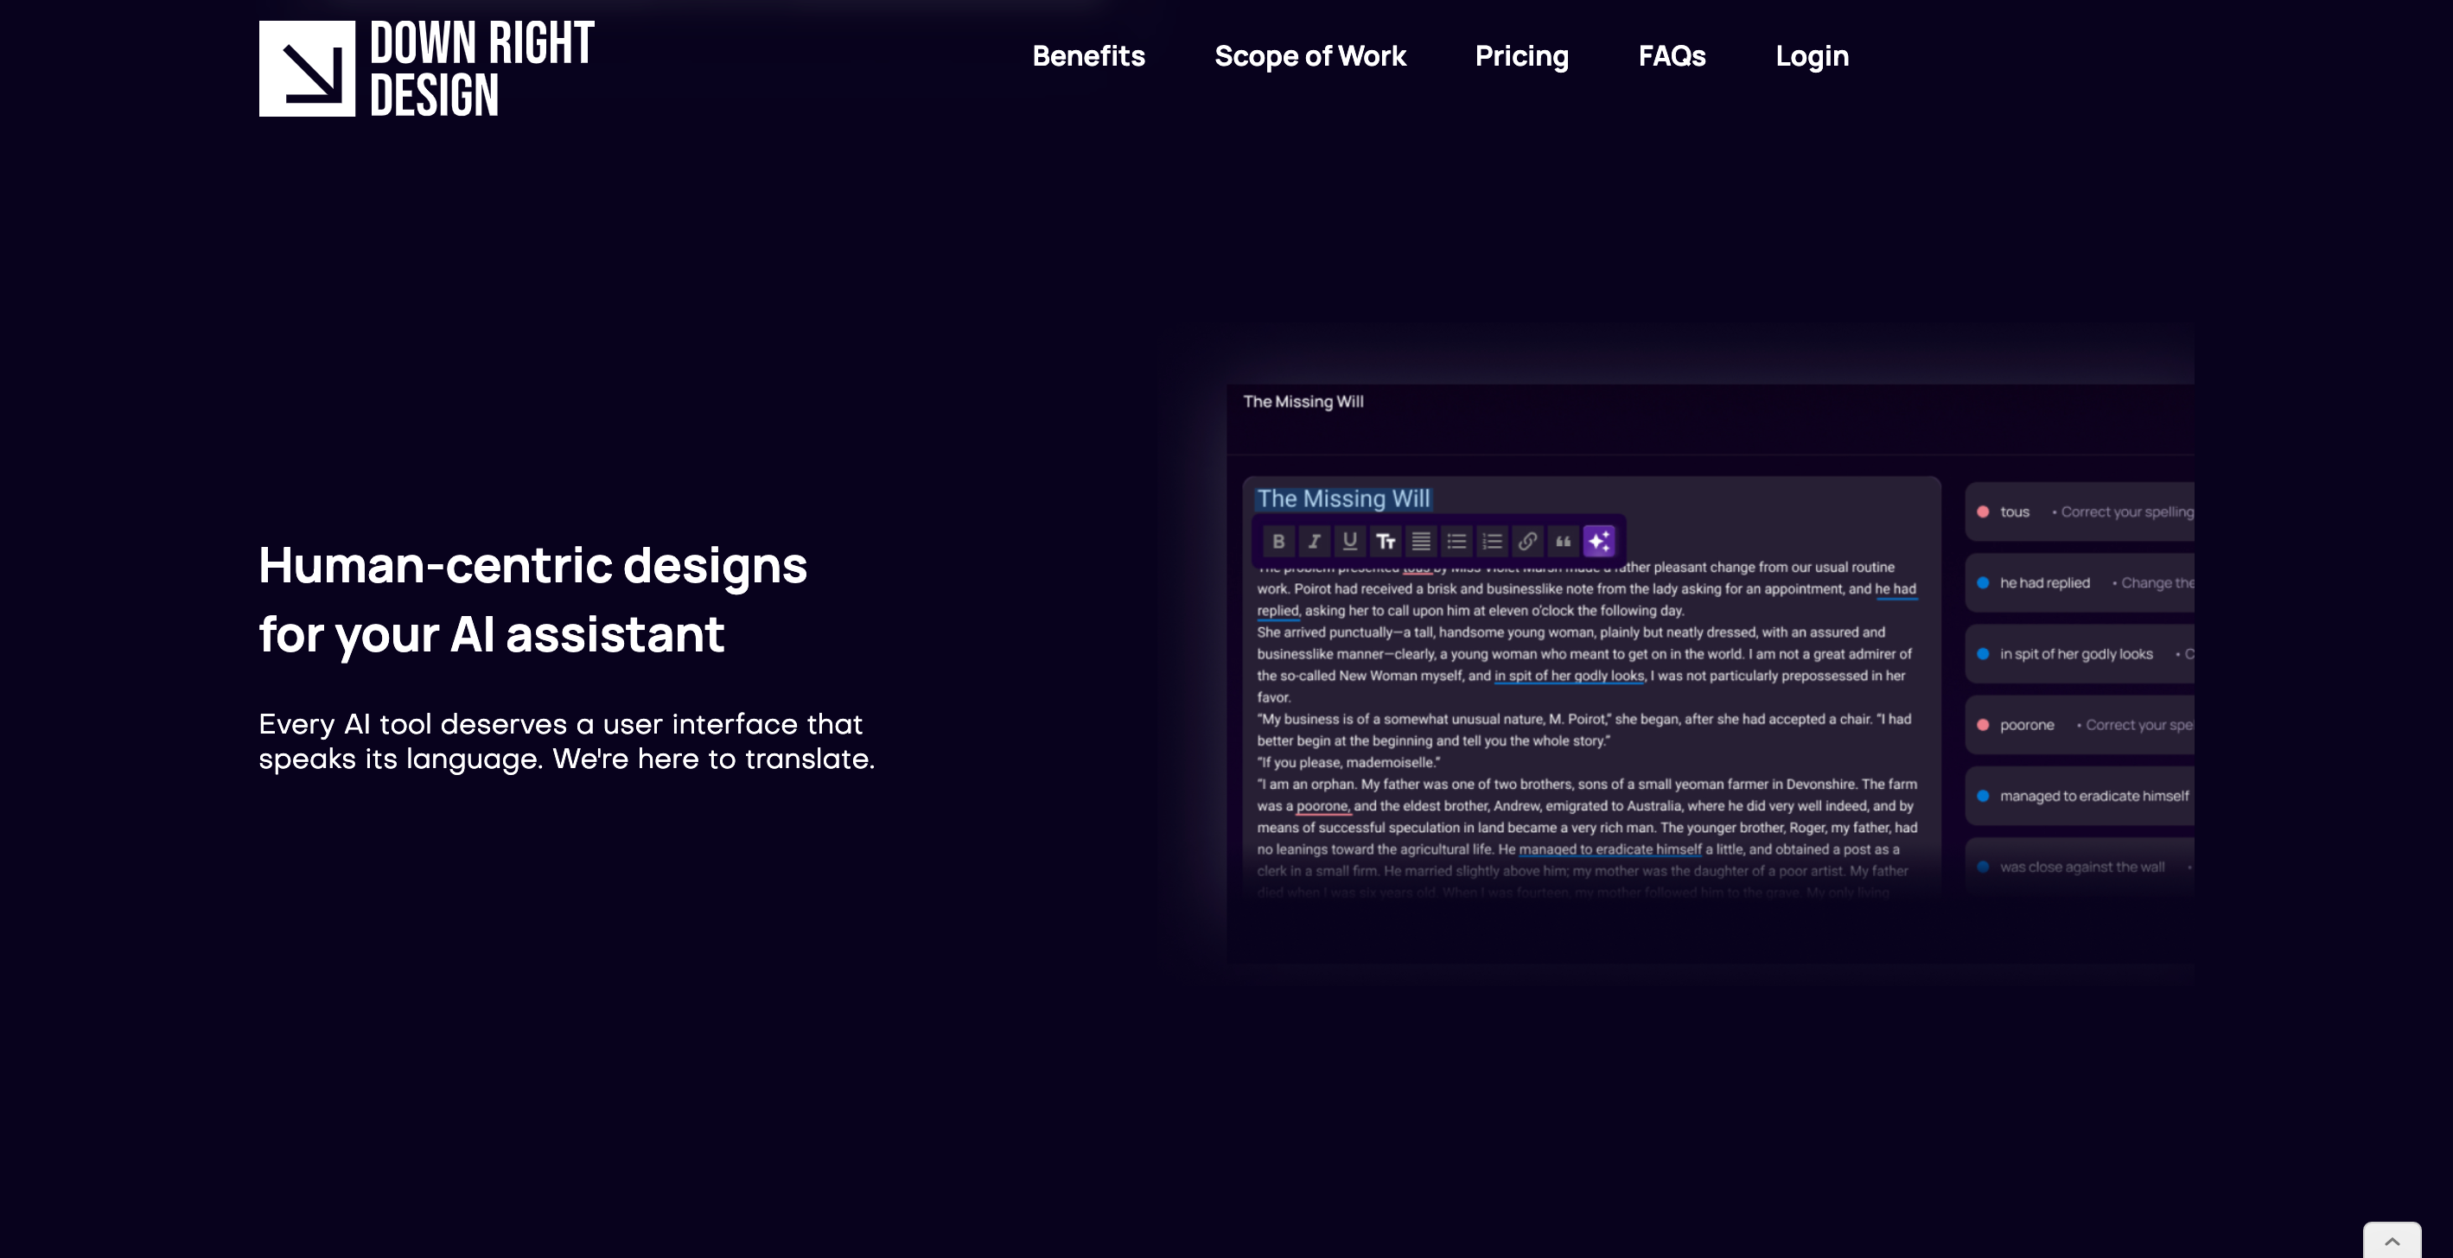Select the 'poorone' spelling suggestion
Image resolution: width=2453 pixels, height=1258 pixels.
tap(2080, 725)
